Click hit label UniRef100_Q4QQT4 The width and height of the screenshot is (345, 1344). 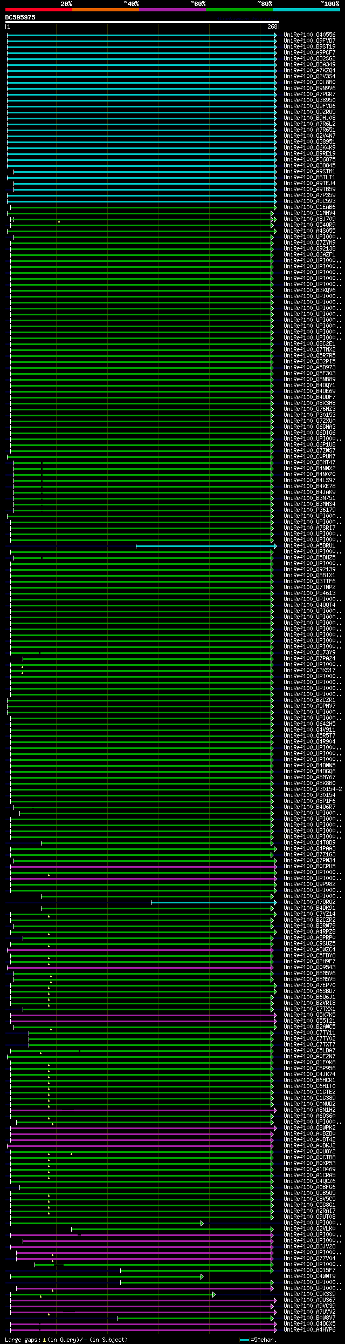tap(309, 605)
